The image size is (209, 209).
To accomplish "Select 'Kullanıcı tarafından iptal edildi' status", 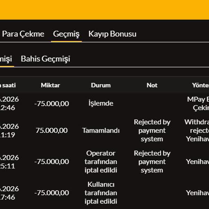I will (x=101, y=193).
